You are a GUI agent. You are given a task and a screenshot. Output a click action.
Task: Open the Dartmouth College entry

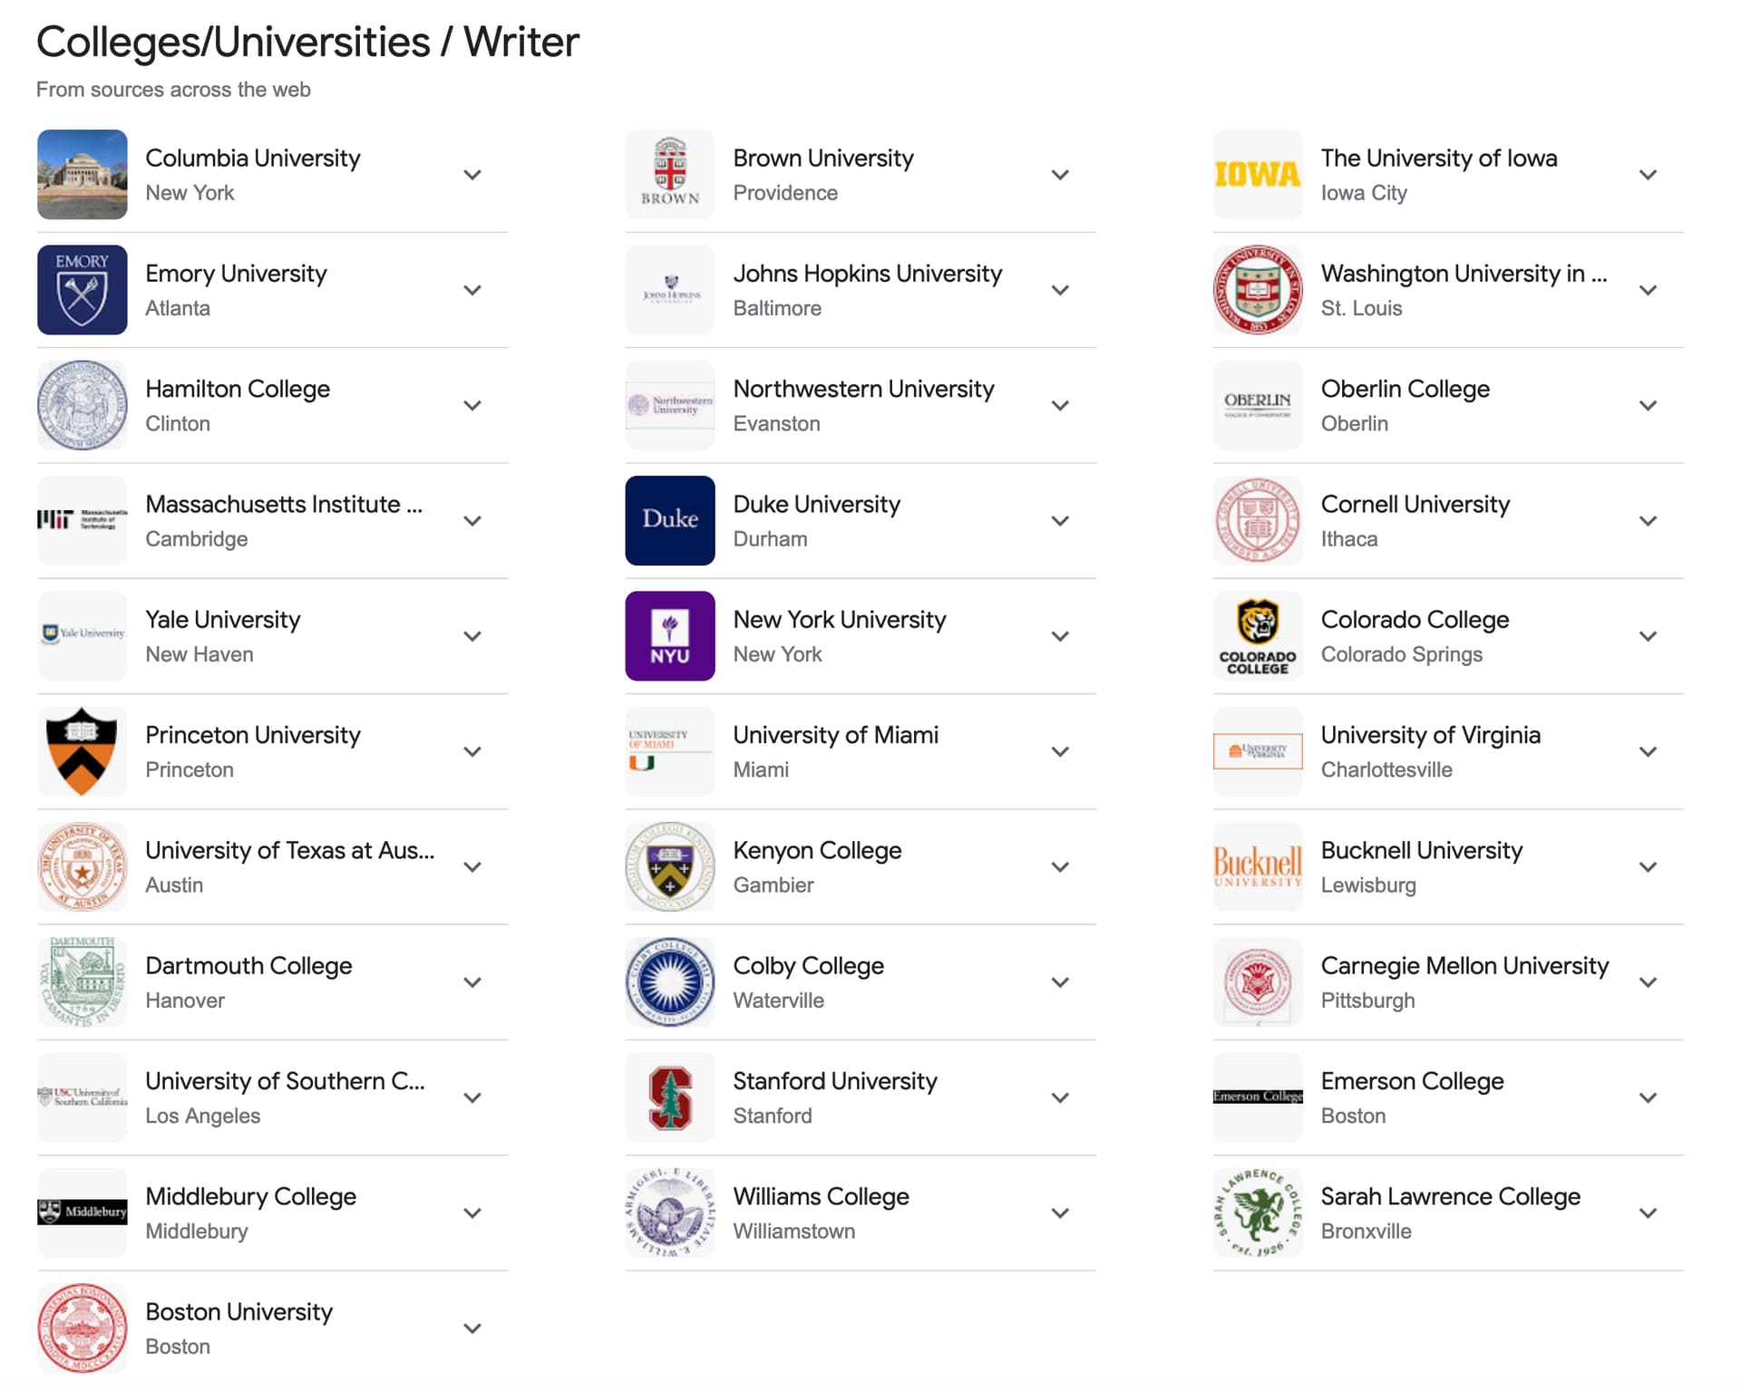[x=272, y=982]
